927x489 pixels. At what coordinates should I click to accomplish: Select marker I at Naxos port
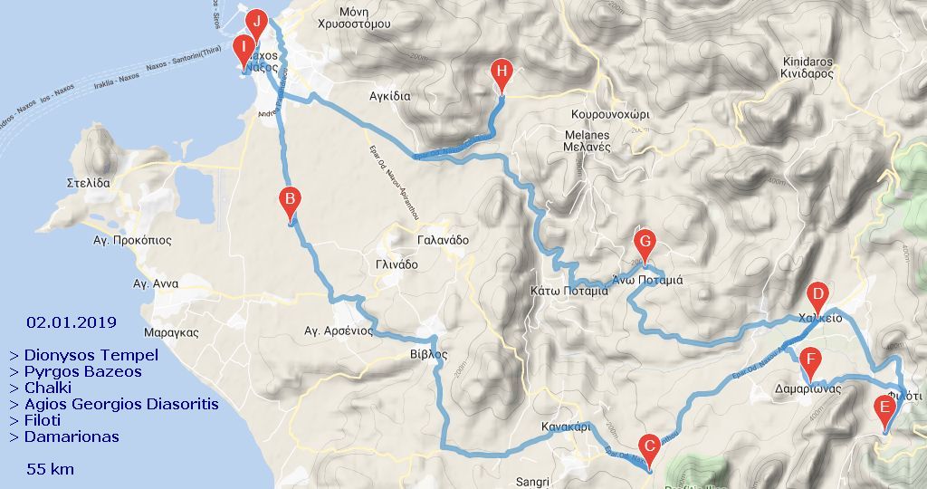244,53
